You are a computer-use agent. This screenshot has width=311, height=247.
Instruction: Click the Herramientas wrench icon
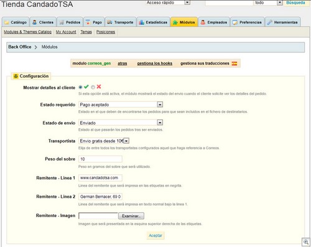(269, 22)
